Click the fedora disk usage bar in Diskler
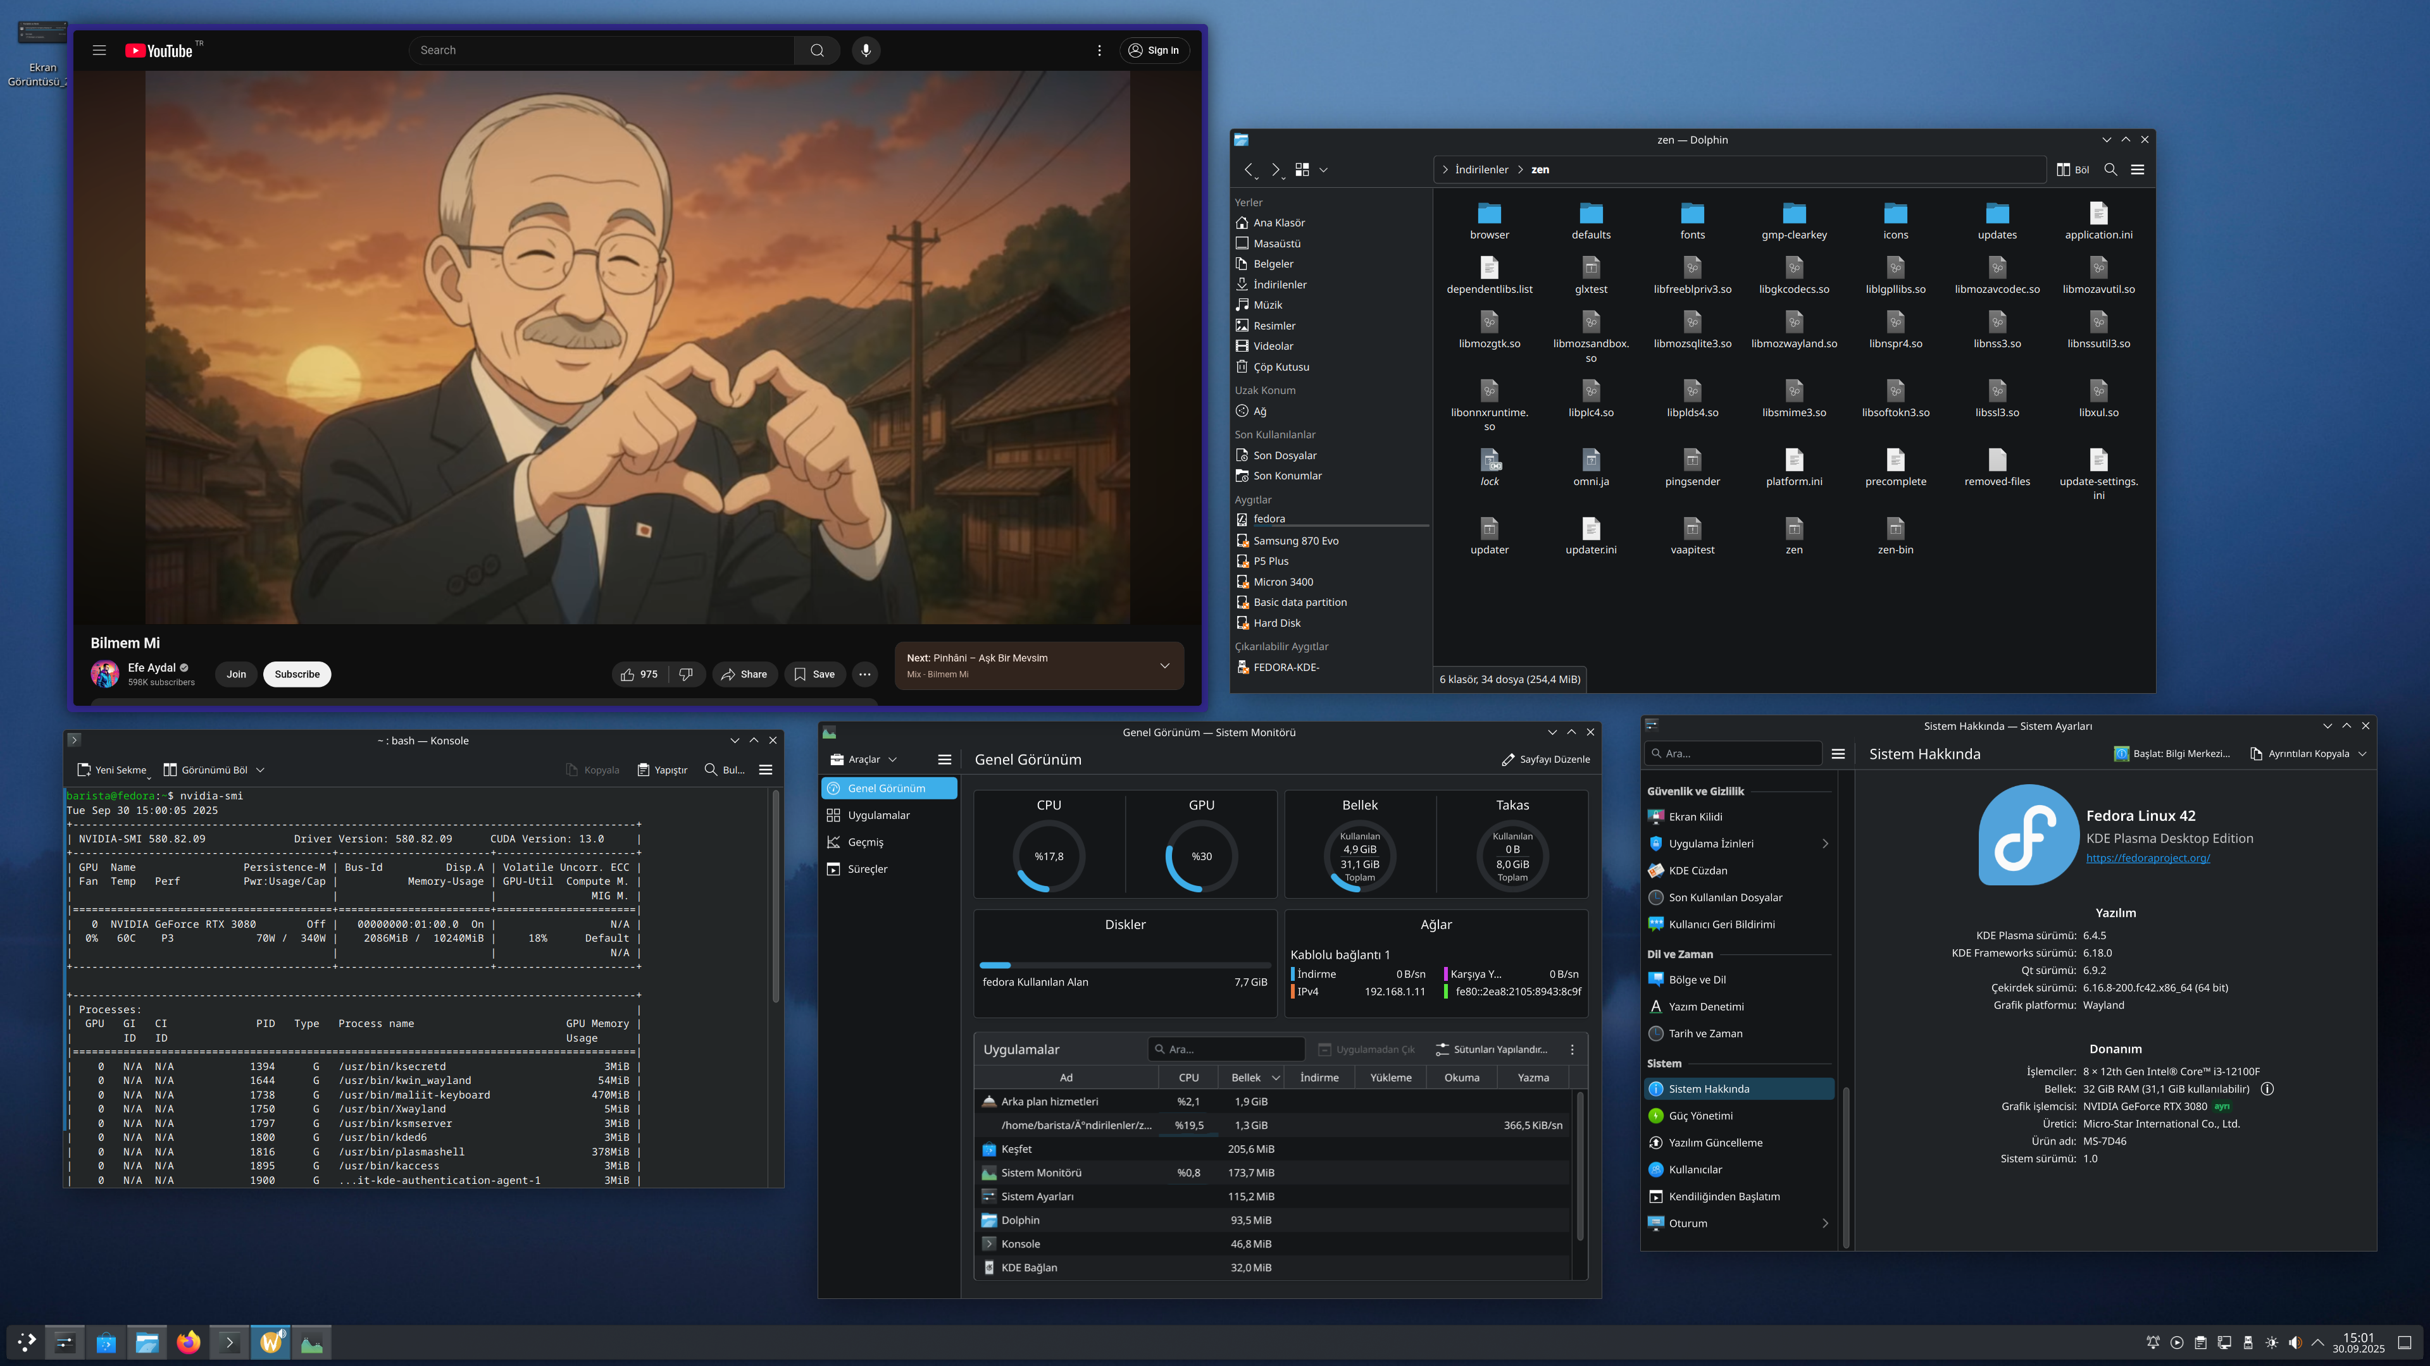The height and width of the screenshot is (1366, 2430). coord(1125,965)
